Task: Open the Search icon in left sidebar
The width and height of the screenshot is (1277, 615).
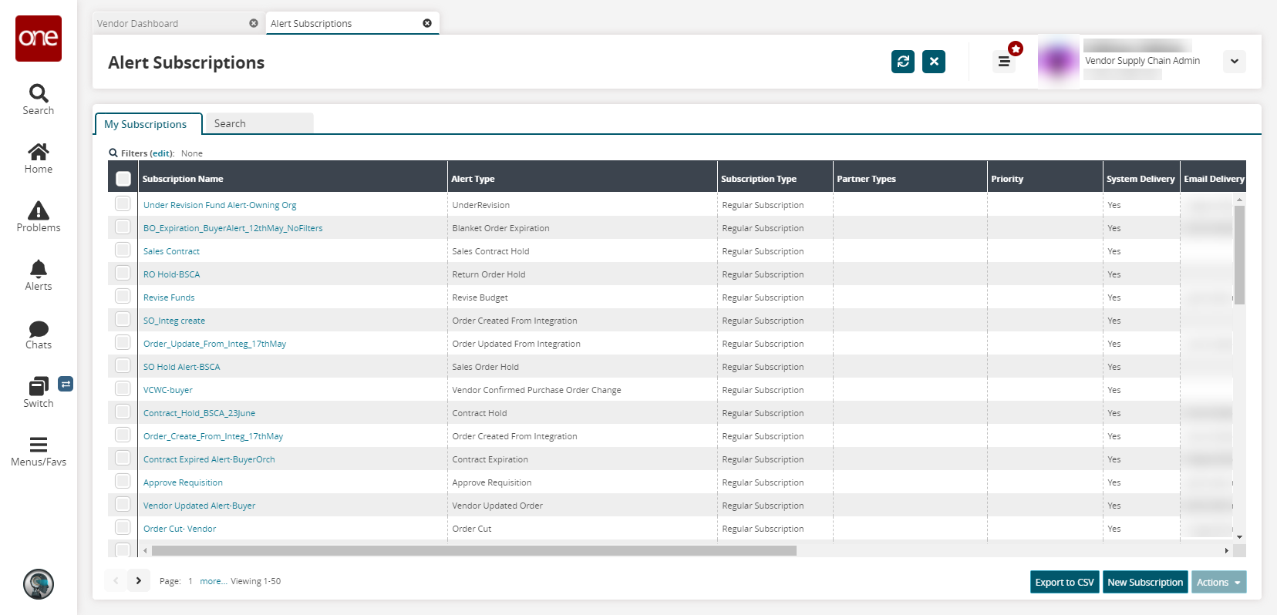Action: click(x=39, y=99)
